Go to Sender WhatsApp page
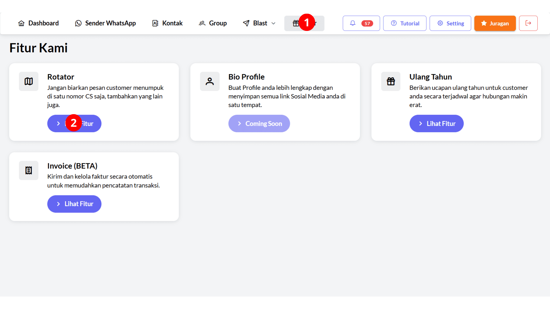This screenshot has width=550, height=309. pos(105,23)
